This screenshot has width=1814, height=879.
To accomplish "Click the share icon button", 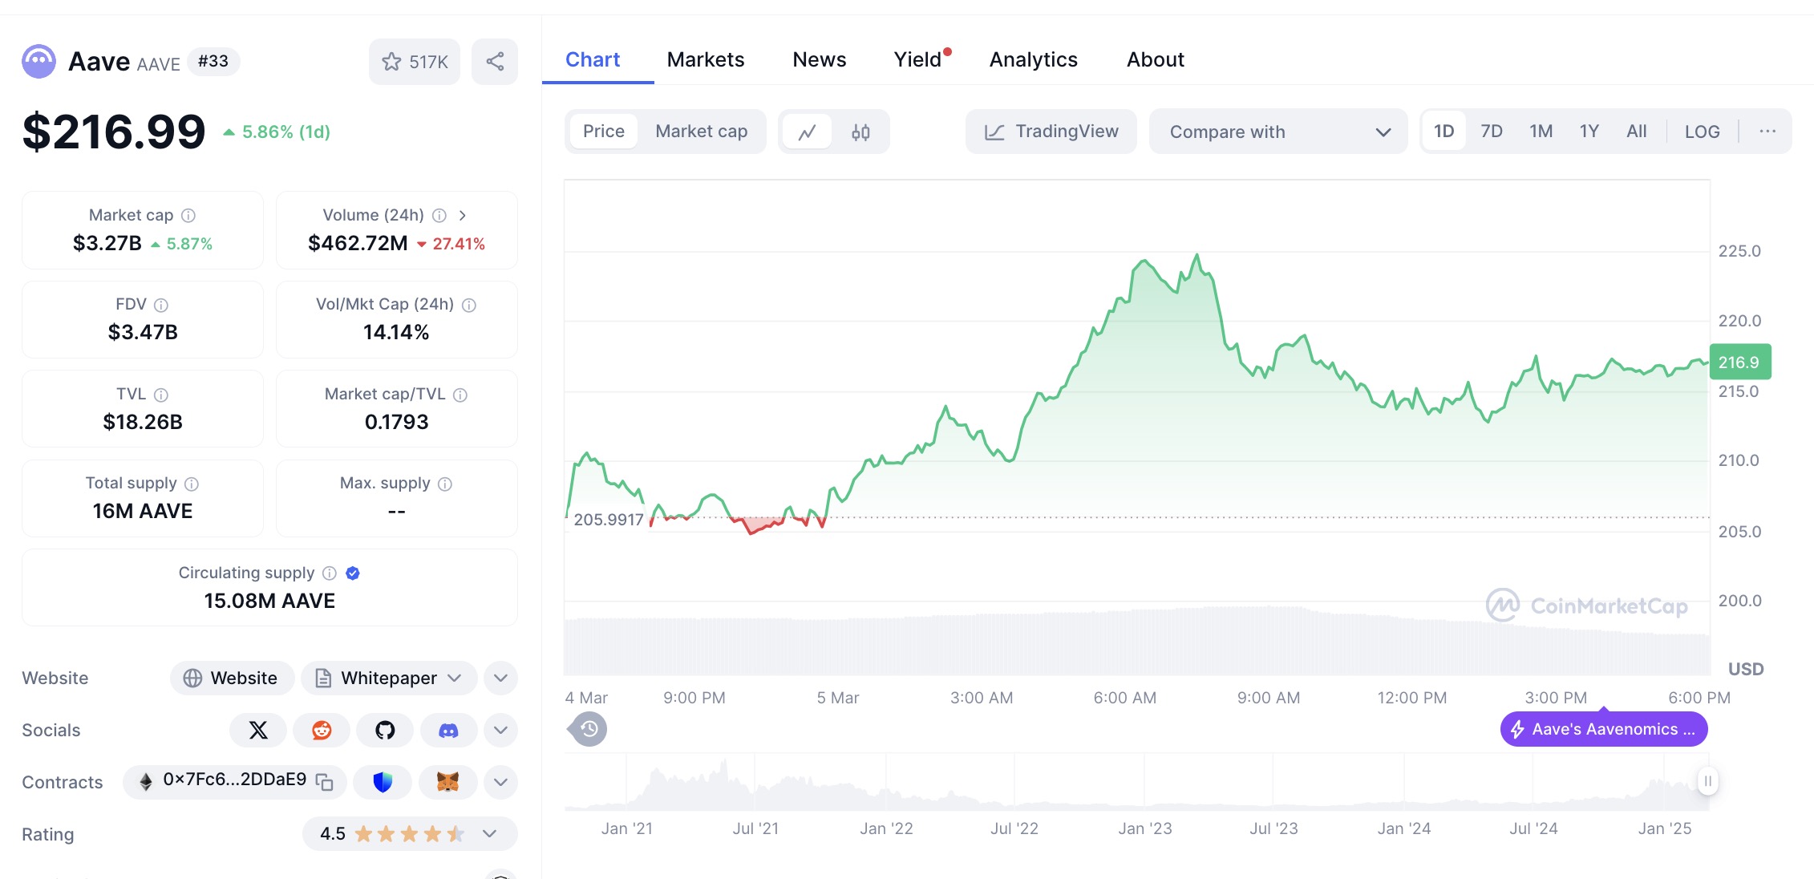I will coord(495,62).
